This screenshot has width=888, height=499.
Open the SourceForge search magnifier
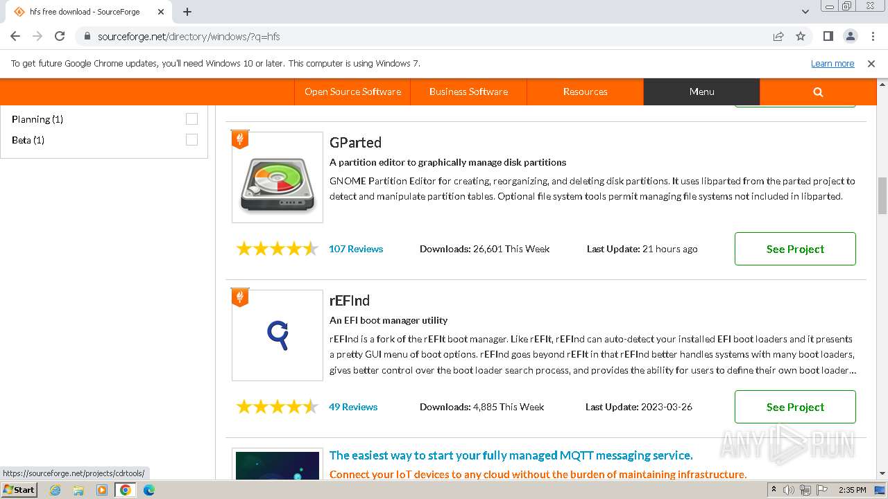[x=818, y=91]
